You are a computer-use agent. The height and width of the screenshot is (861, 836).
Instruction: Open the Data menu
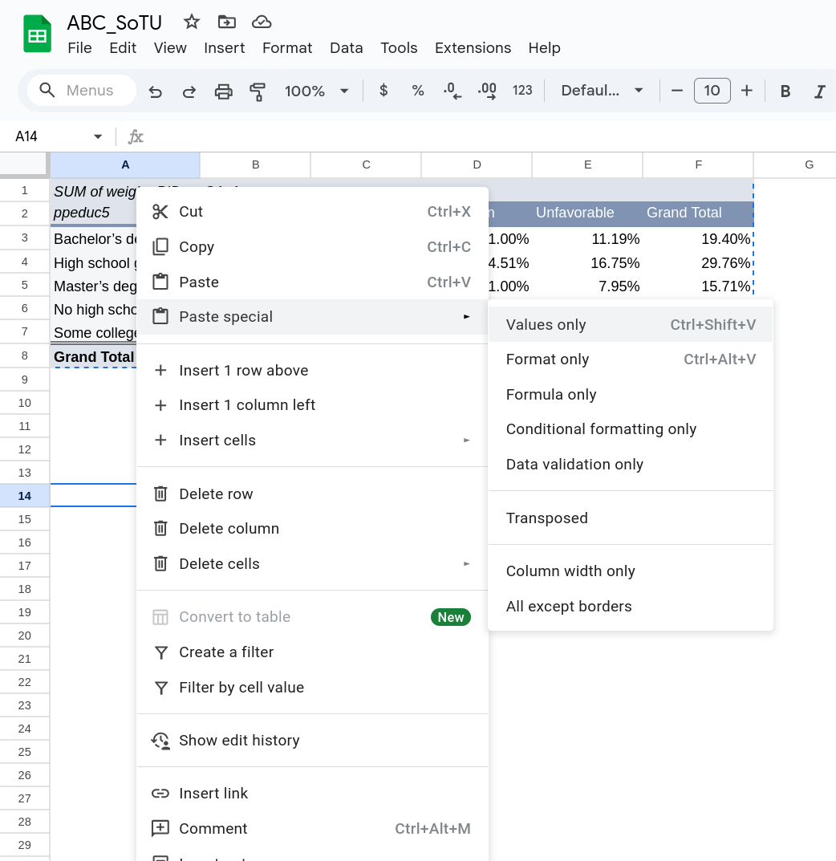[x=346, y=48]
